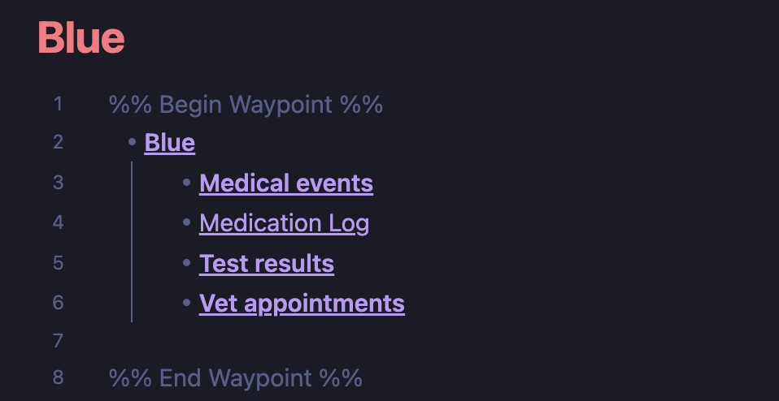Click the bullet beside Medical events

click(x=187, y=183)
